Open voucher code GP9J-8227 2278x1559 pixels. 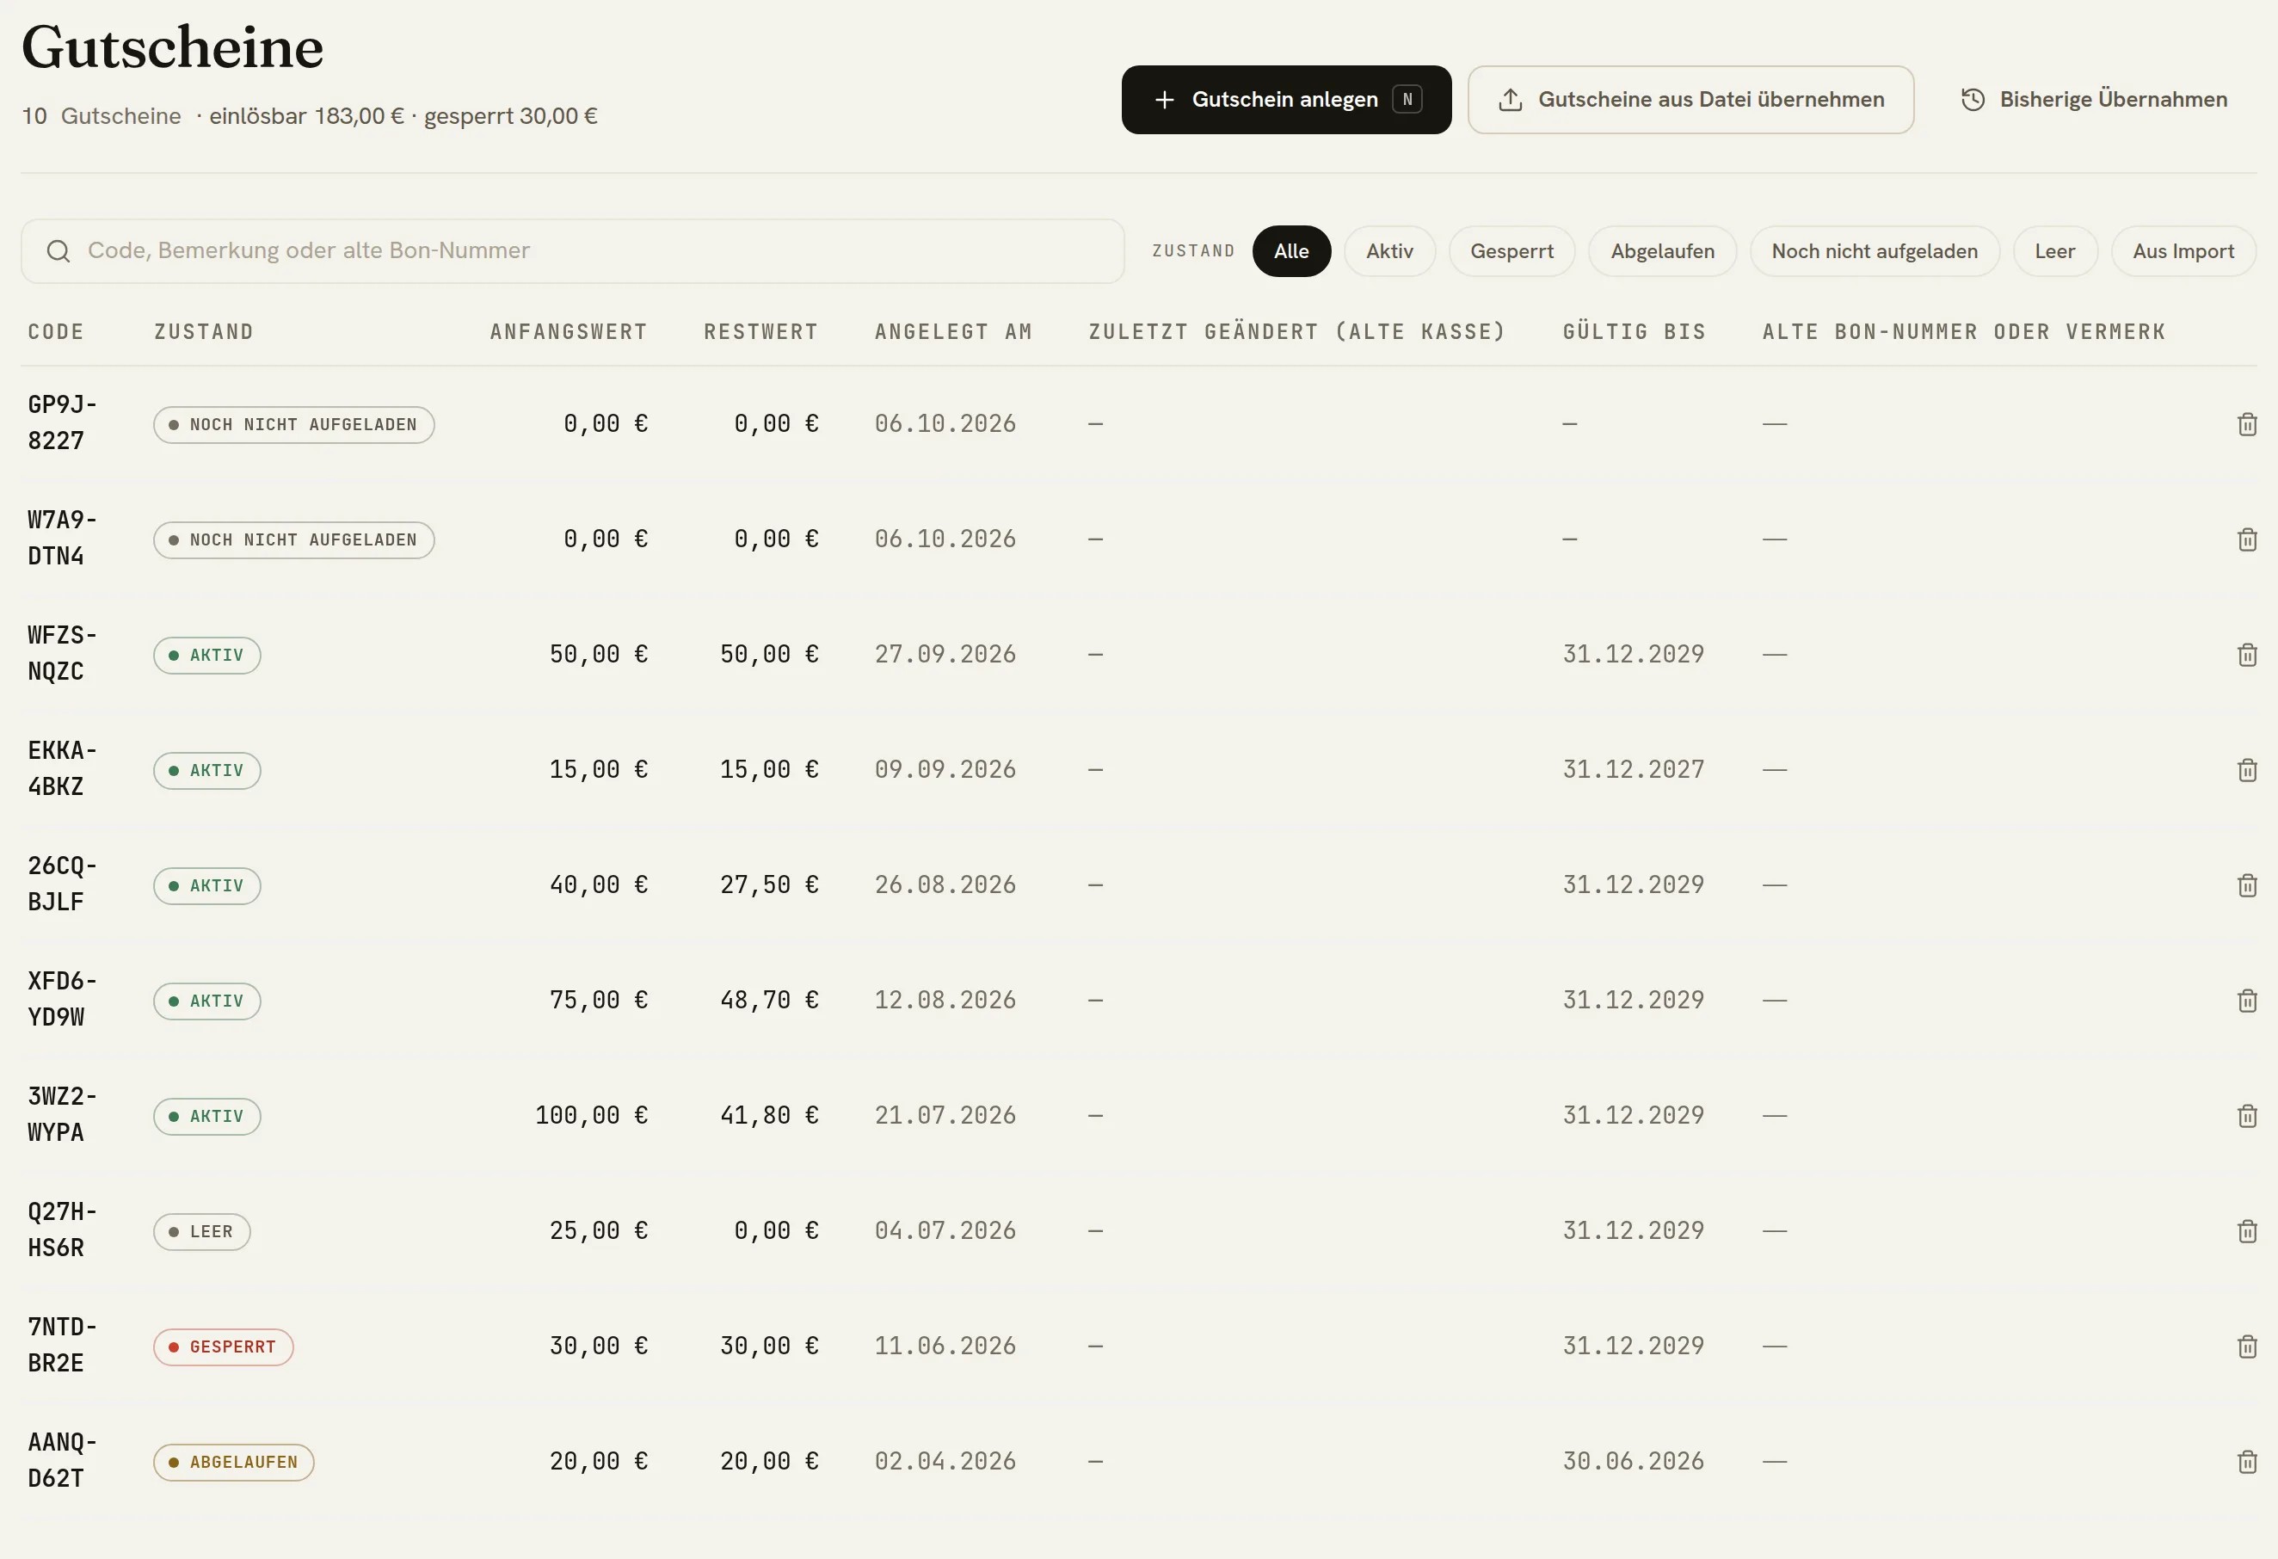[62, 422]
